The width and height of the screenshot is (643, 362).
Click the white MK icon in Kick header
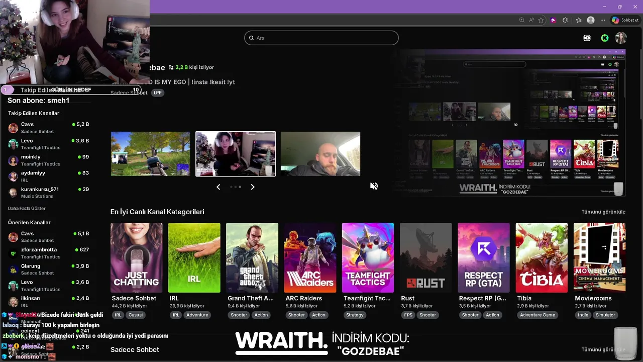[587, 38]
